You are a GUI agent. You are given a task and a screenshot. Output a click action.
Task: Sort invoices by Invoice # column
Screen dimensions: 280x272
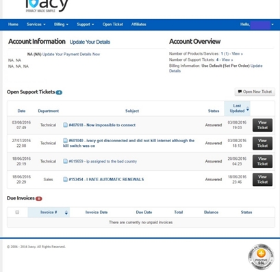pos(49,213)
